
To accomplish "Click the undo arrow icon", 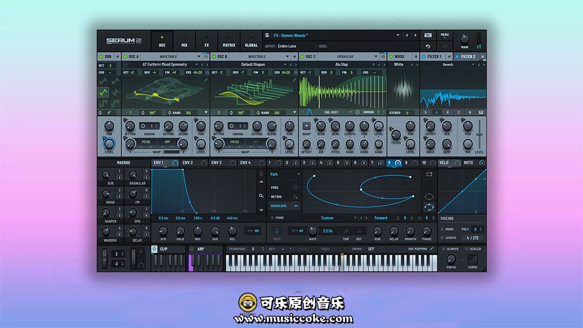I will (x=428, y=47).
